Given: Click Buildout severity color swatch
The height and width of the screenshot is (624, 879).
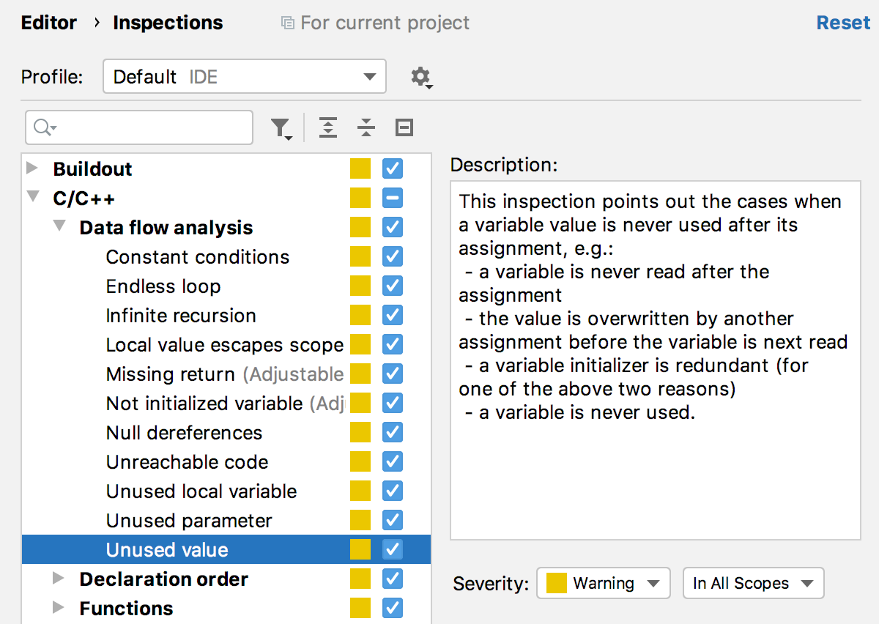Looking at the screenshot, I should pos(360,169).
